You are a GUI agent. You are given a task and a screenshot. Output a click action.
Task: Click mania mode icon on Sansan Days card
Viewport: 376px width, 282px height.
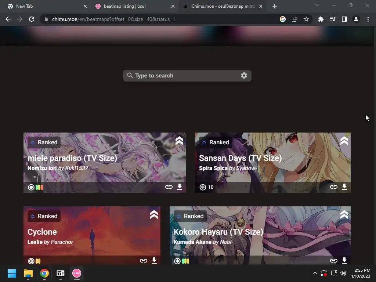pyautogui.click(x=203, y=187)
